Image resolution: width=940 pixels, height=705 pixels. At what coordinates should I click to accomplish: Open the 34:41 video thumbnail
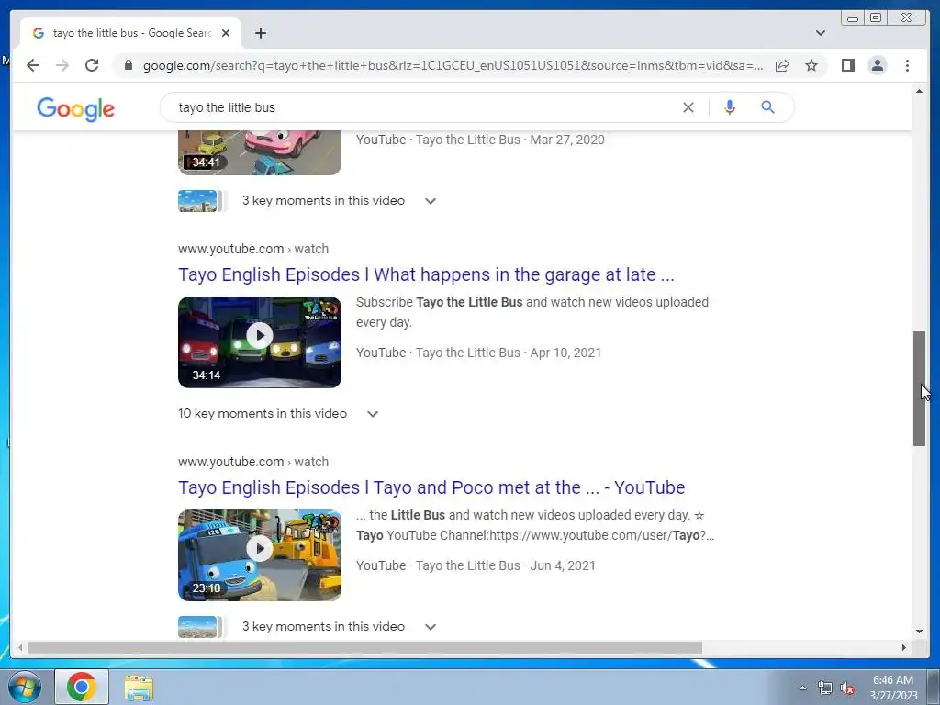pyautogui.click(x=260, y=153)
